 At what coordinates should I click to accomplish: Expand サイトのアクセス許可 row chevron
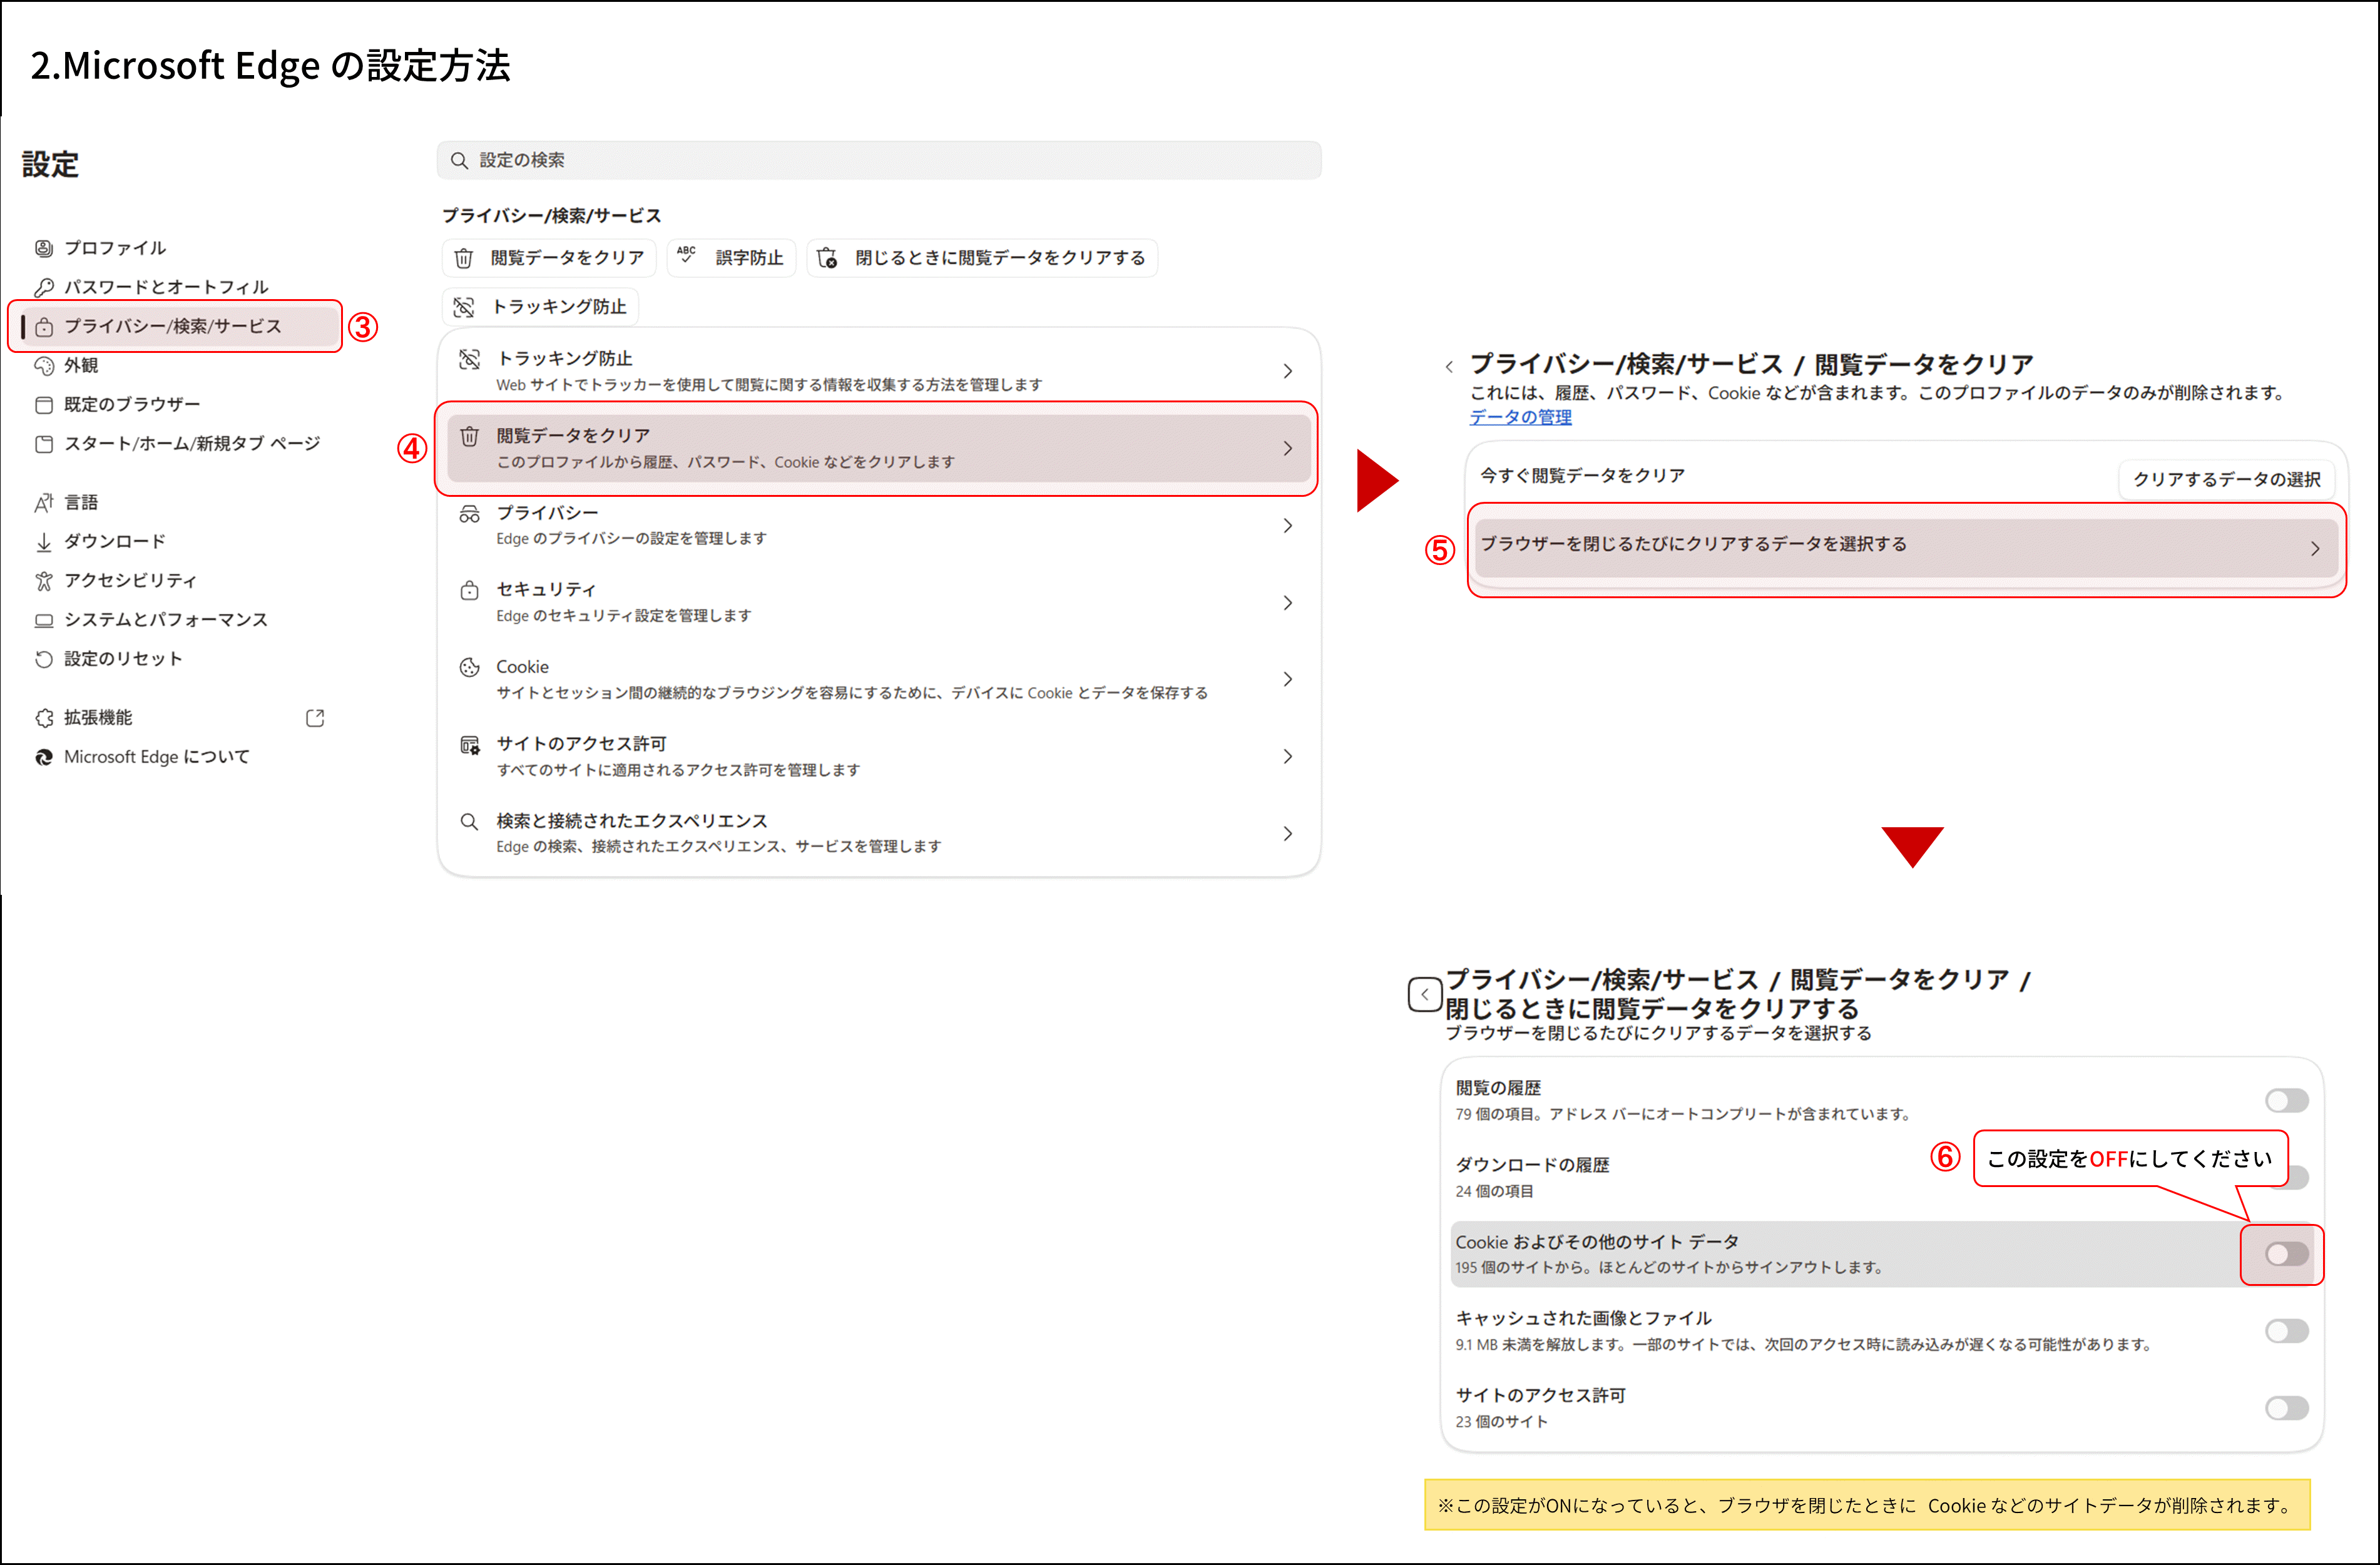tap(1288, 757)
